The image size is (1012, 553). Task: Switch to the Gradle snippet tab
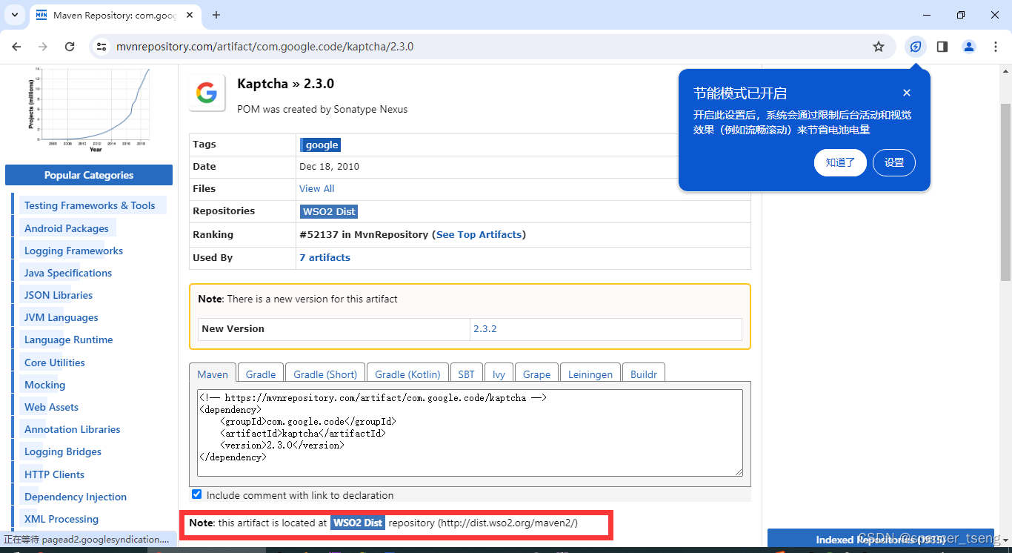tap(261, 374)
